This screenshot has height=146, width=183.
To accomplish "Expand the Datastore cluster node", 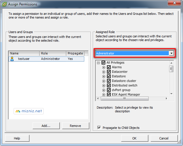I will tap(104, 81).
